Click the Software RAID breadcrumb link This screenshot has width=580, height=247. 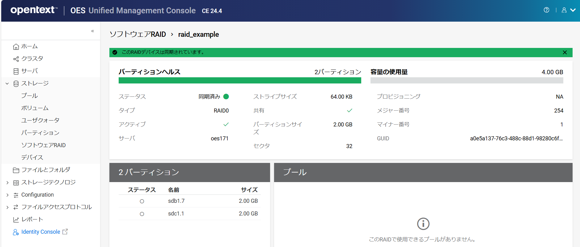click(x=138, y=34)
